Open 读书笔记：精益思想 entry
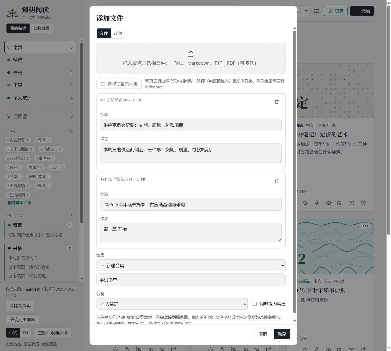Viewport: 391px width, 351px height. (27, 276)
